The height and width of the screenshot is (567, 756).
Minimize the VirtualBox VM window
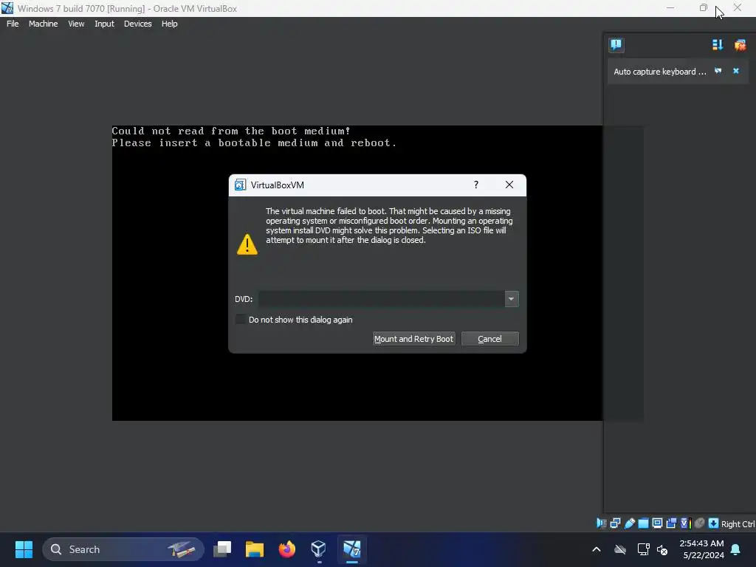pyautogui.click(x=670, y=8)
